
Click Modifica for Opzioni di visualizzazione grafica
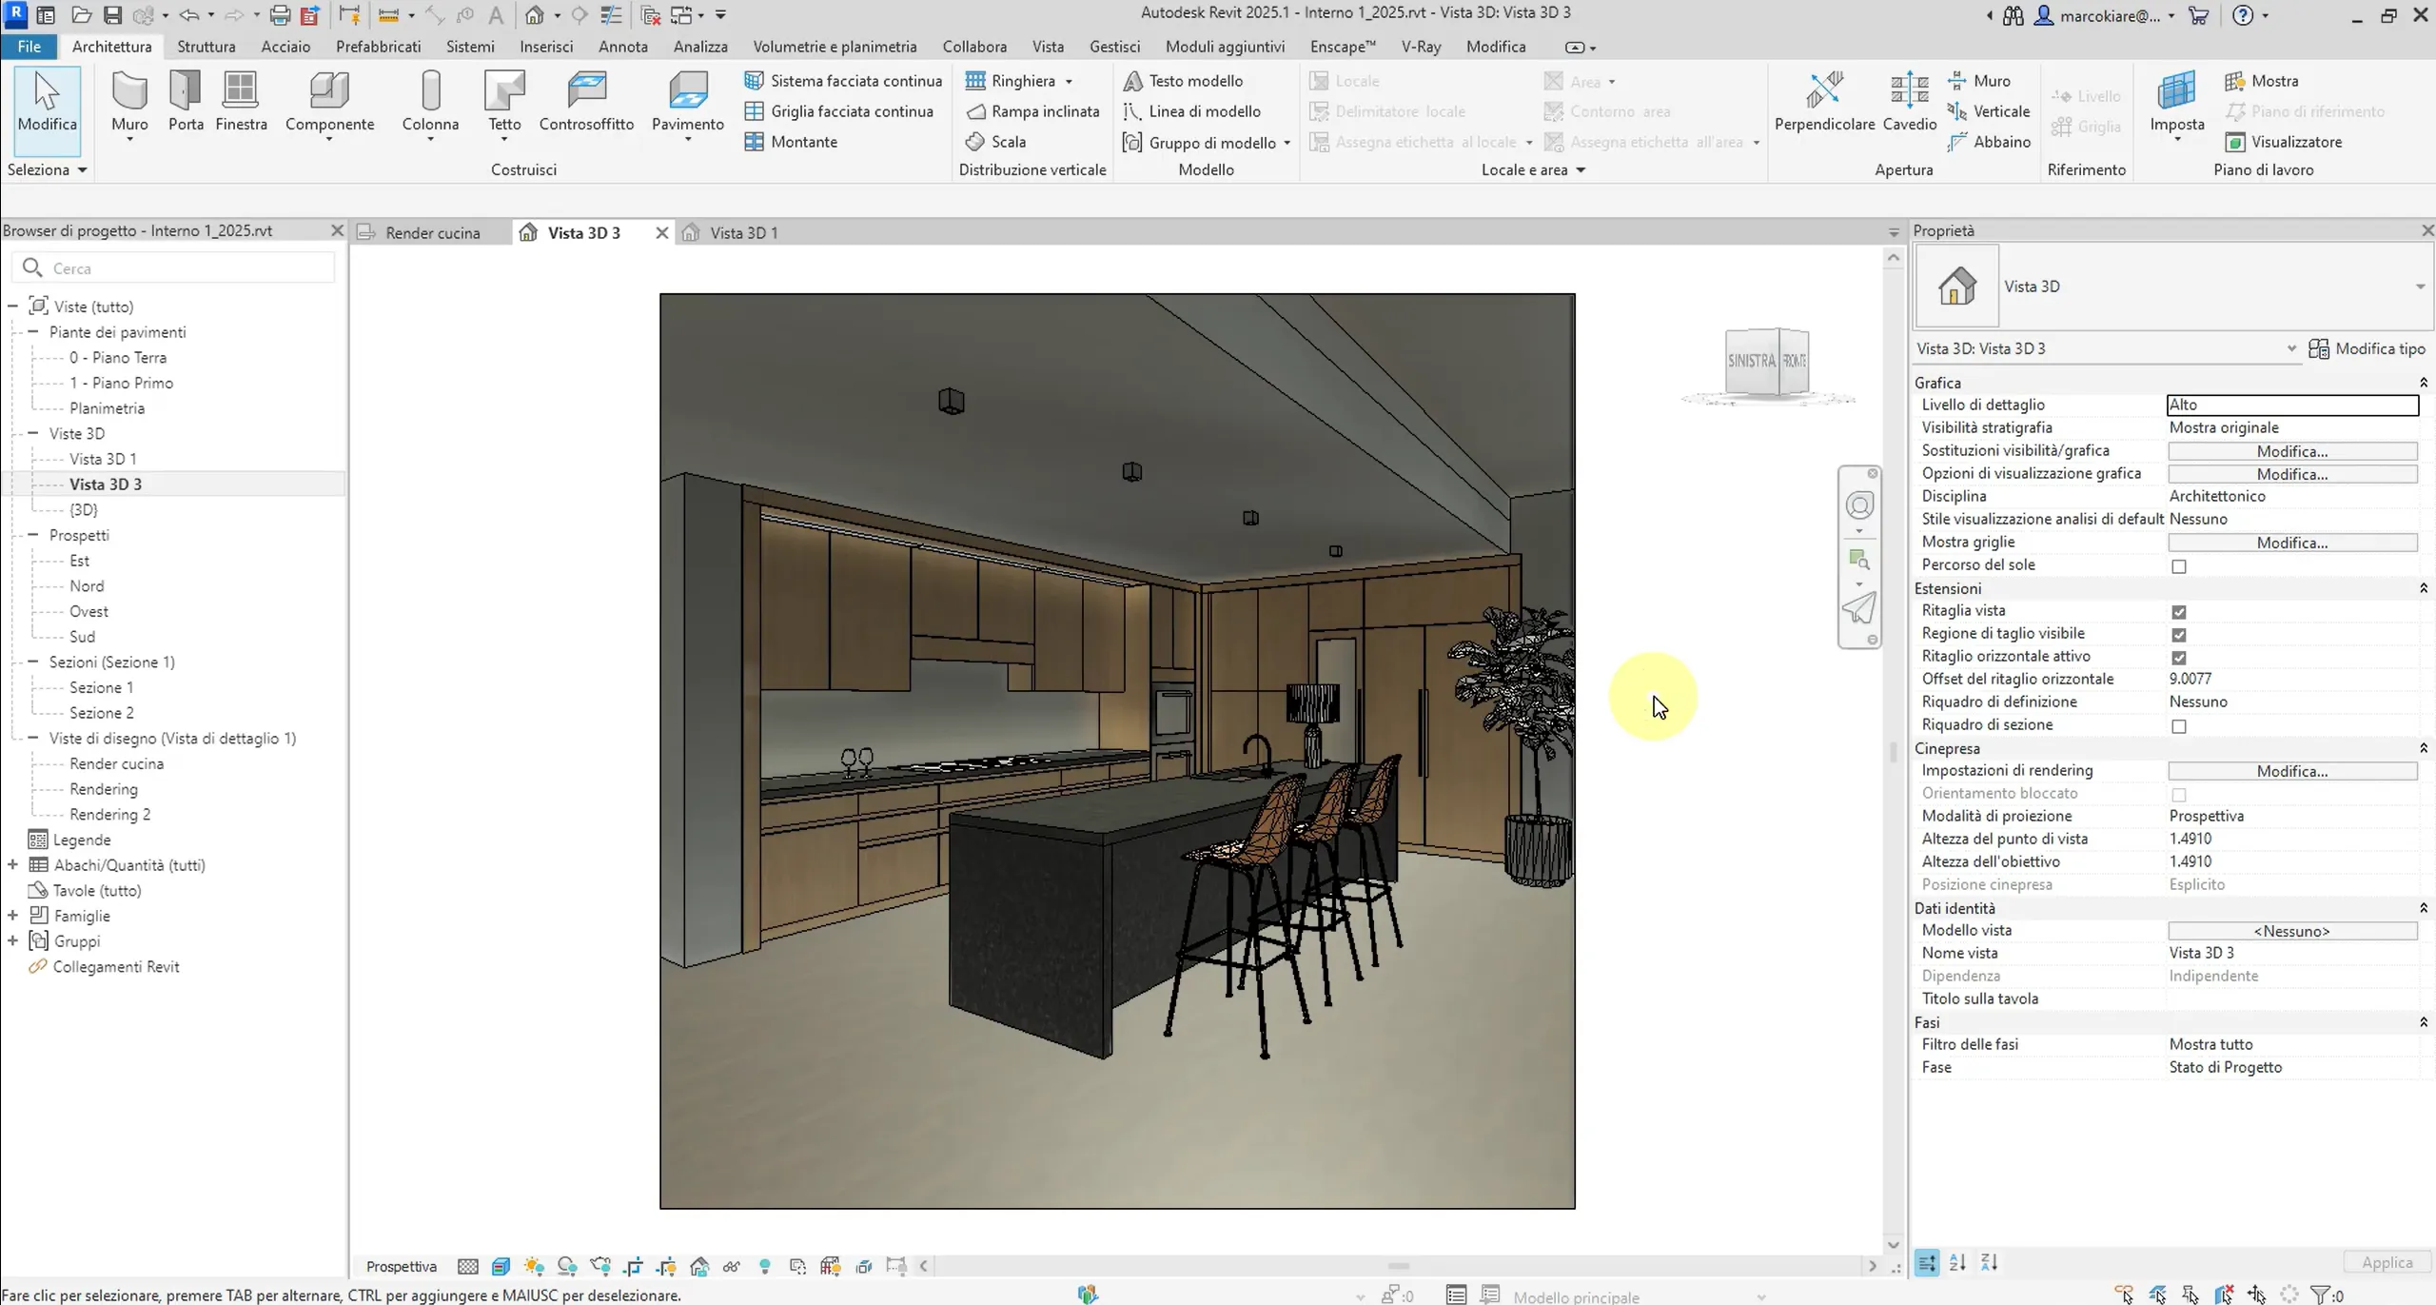pos(2291,474)
